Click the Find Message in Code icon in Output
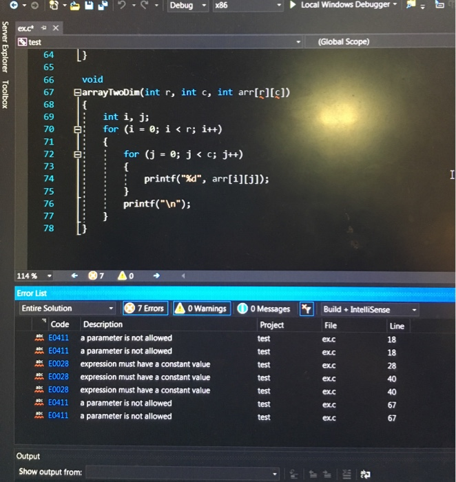This screenshot has height=482, width=456. (x=293, y=474)
